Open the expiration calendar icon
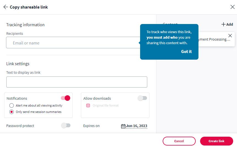 tap(123, 126)
